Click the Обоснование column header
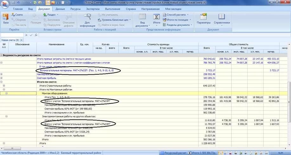This screenshot has width=291, height=155. coord(22,44)
